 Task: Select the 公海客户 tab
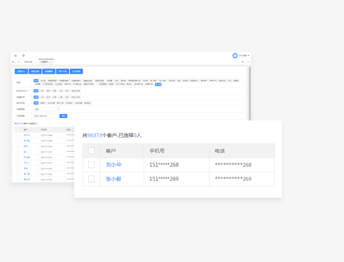coord(45,62)
